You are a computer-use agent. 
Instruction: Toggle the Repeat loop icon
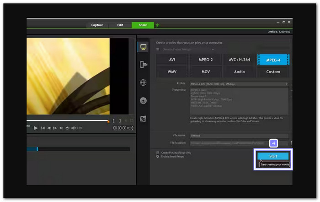[67, 128]
